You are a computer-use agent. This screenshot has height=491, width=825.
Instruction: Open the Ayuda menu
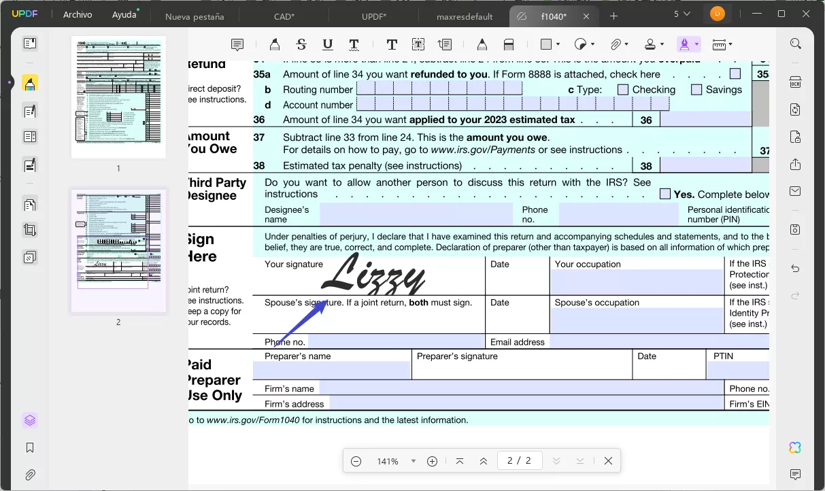[124, 14]
